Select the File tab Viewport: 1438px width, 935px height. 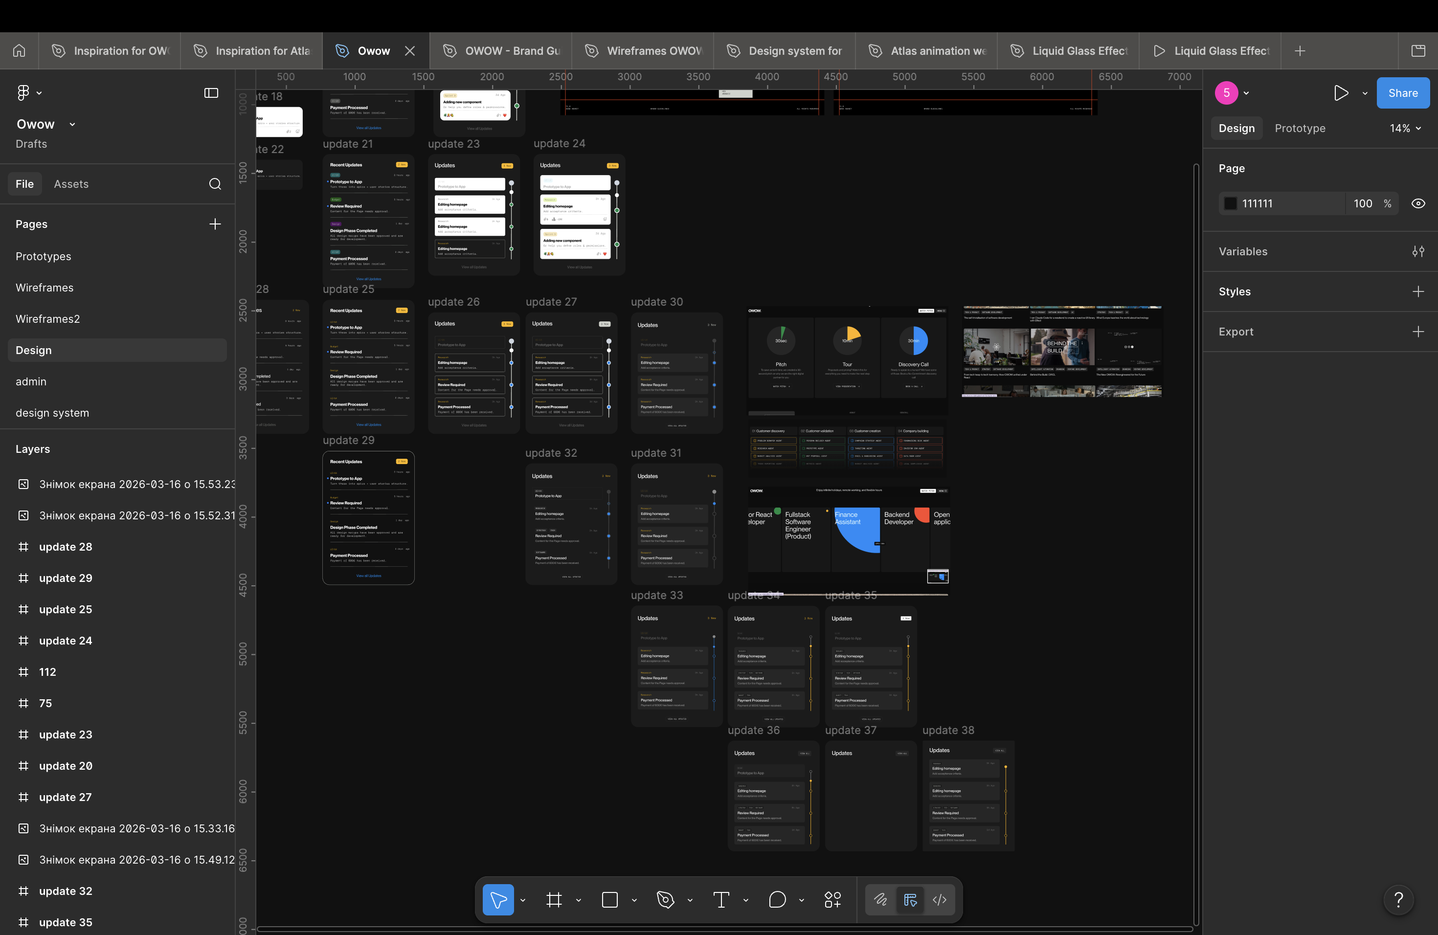[x=25, y=183]
